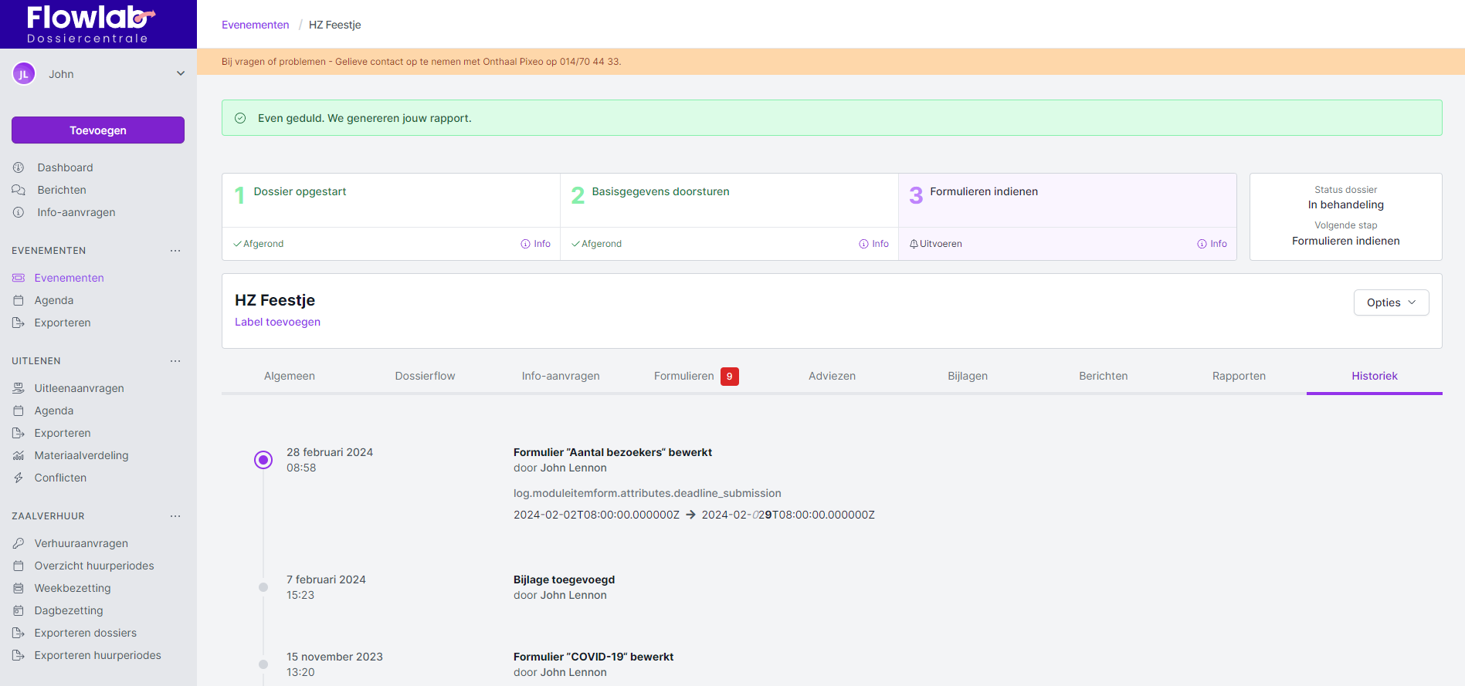Open the Opties dropdown
This screenshot has height=686, width=1465.
[1391, 302]
